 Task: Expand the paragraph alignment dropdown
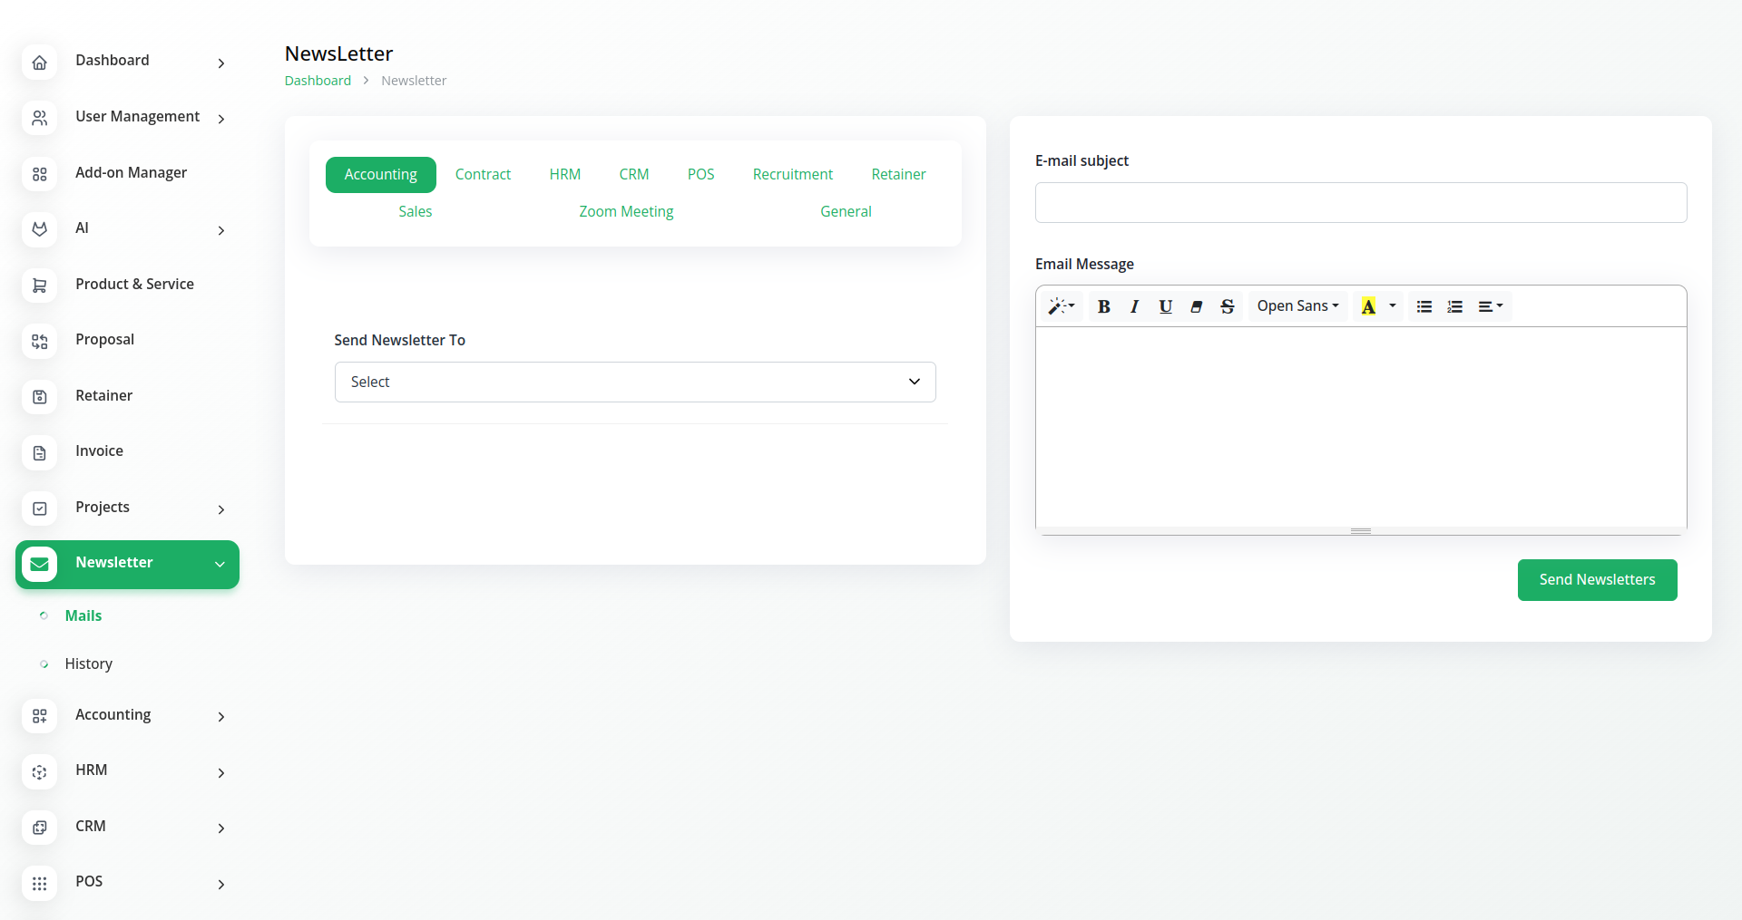1491,306
